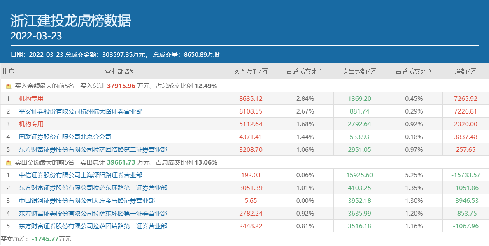Click the 卖出金额/万 column header
This screenshot has height=246, width=489.
pos(359,71)
